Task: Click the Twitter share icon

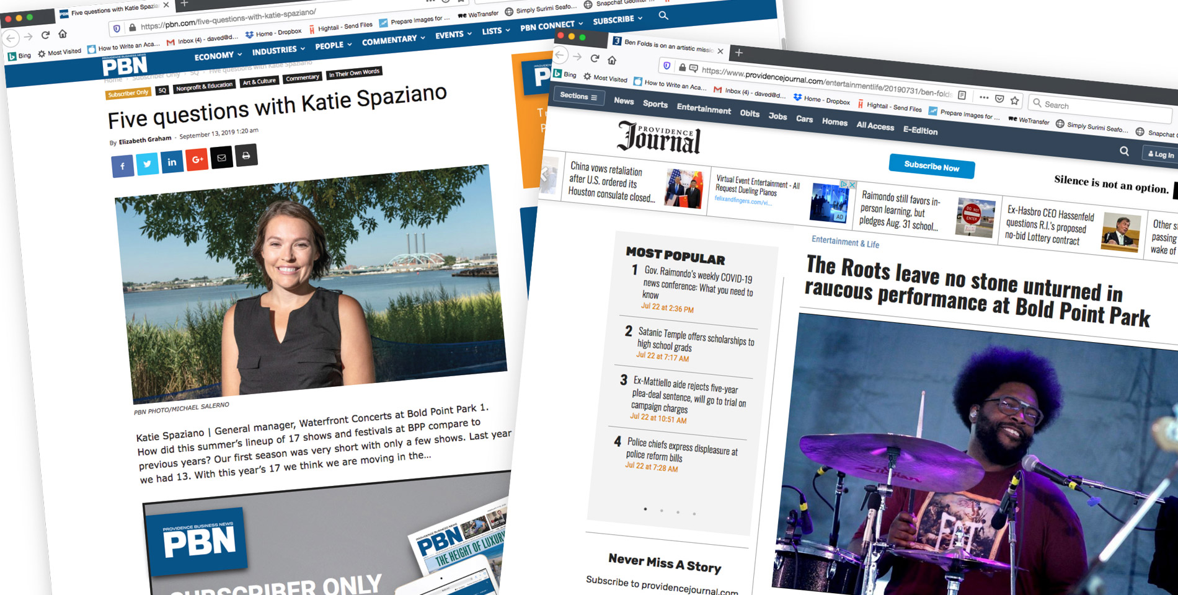Action: tap(147, 164)
